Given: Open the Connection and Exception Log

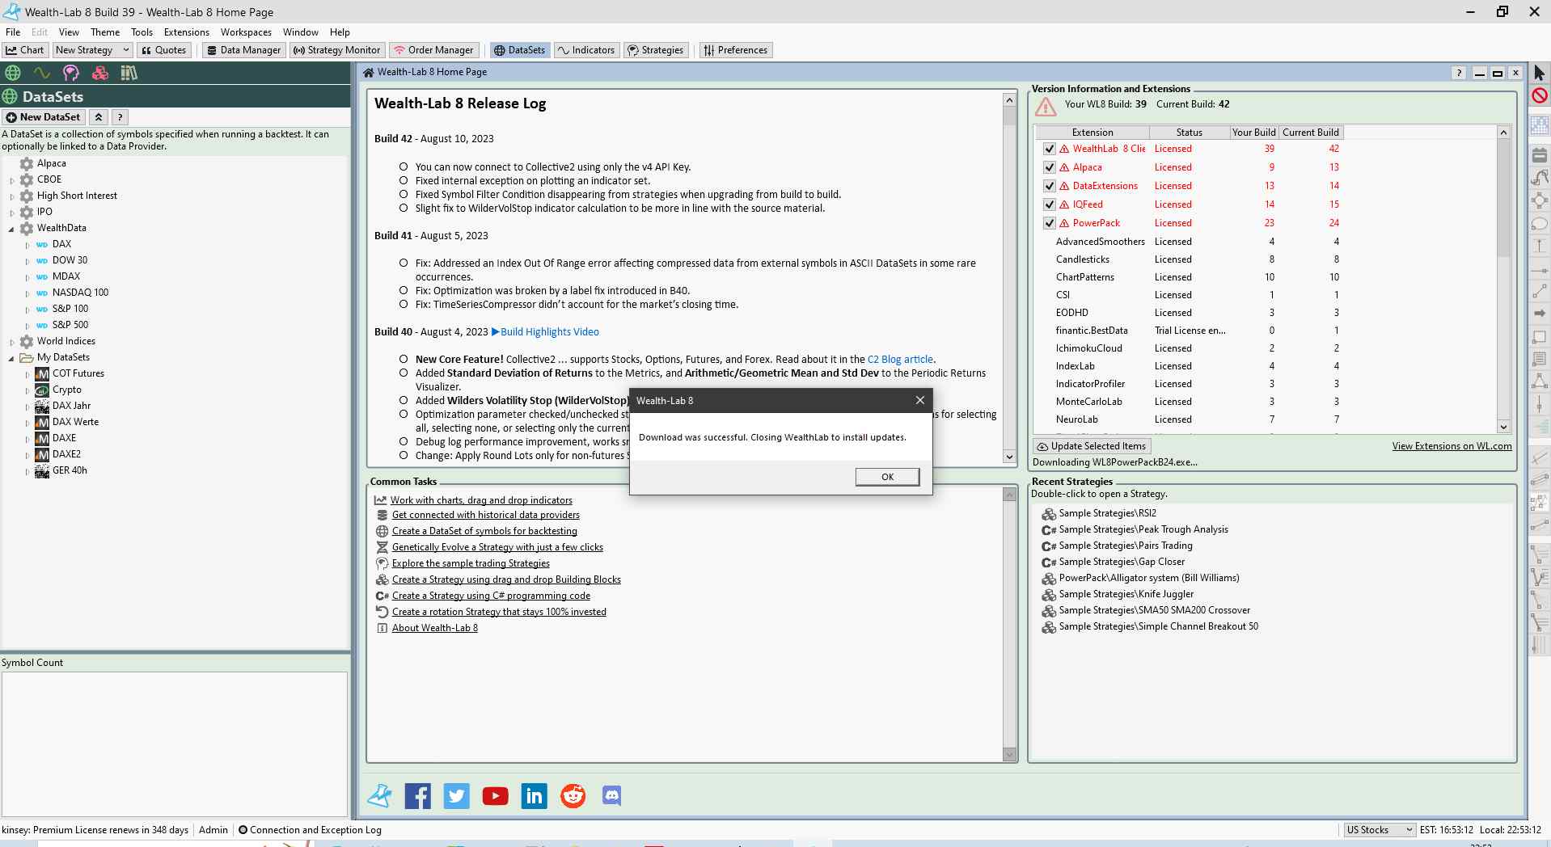Looking at the screenshot, I should click(x=310, y=830).
